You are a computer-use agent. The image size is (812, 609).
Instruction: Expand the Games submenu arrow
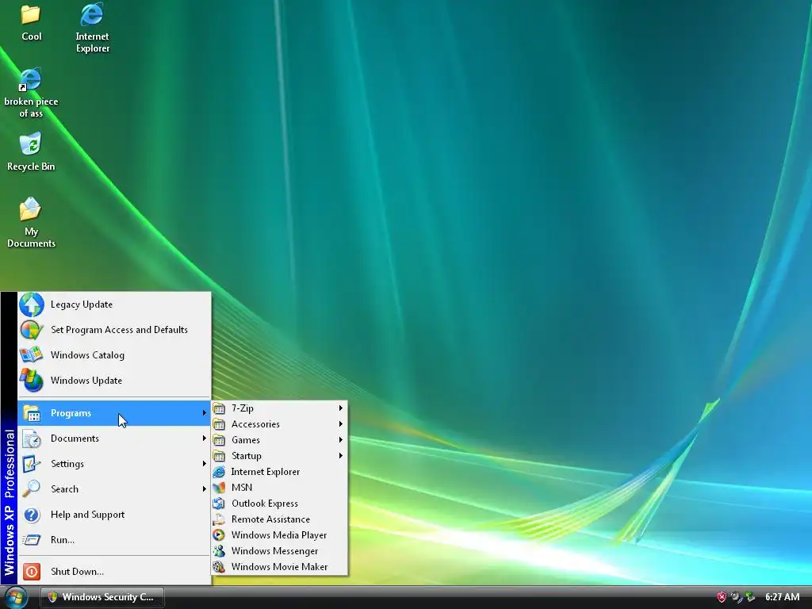[341, 439]
